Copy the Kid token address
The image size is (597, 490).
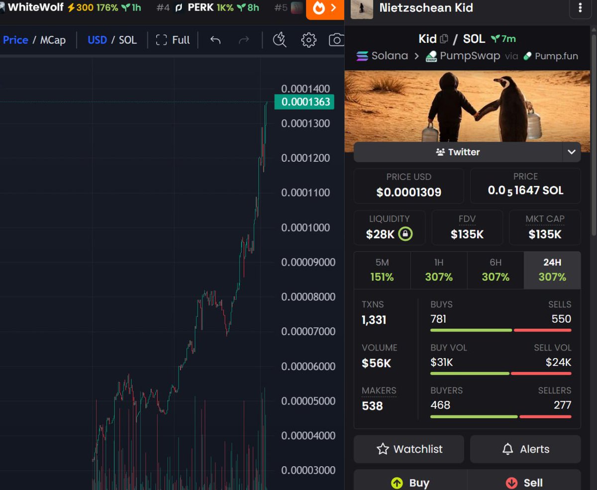(x=444, y=38)
